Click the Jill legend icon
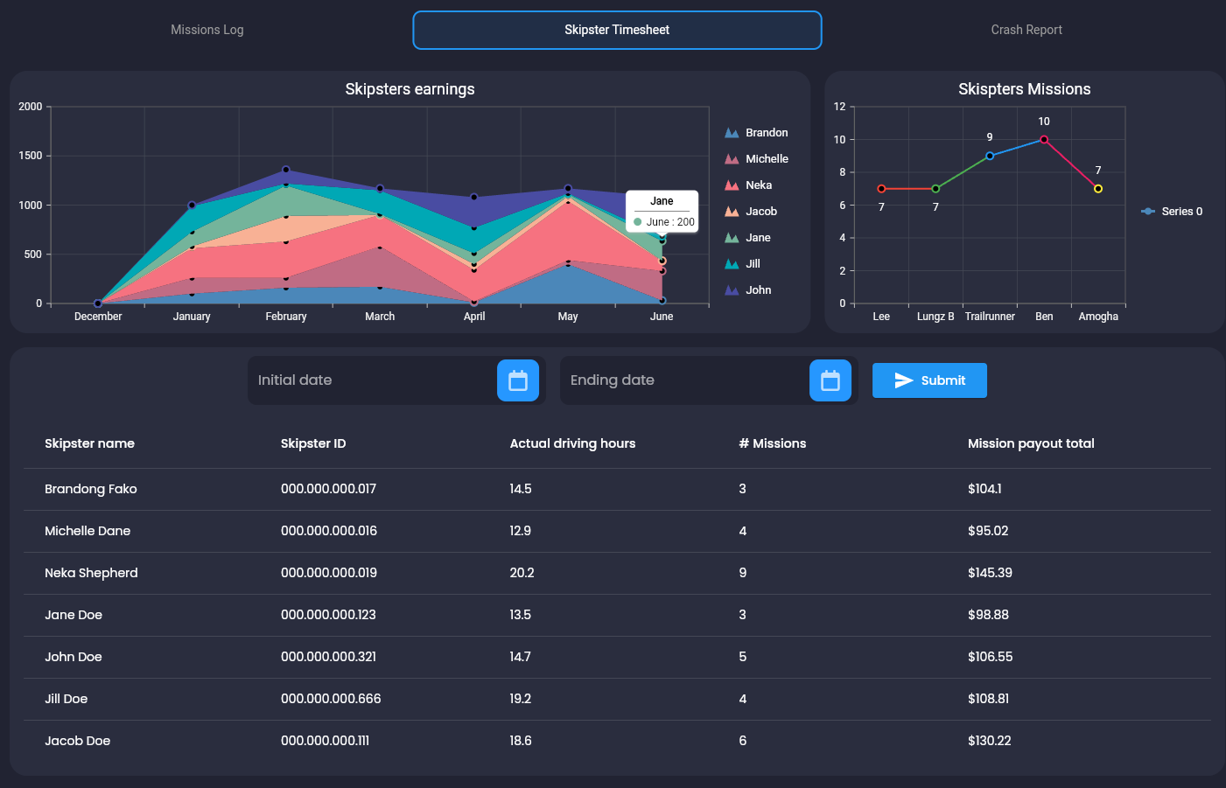The width and height of the screenshot is (1226, 788). (x=732, y=264)
